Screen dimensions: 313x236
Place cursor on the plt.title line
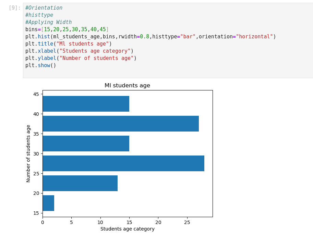pos(69,44)
